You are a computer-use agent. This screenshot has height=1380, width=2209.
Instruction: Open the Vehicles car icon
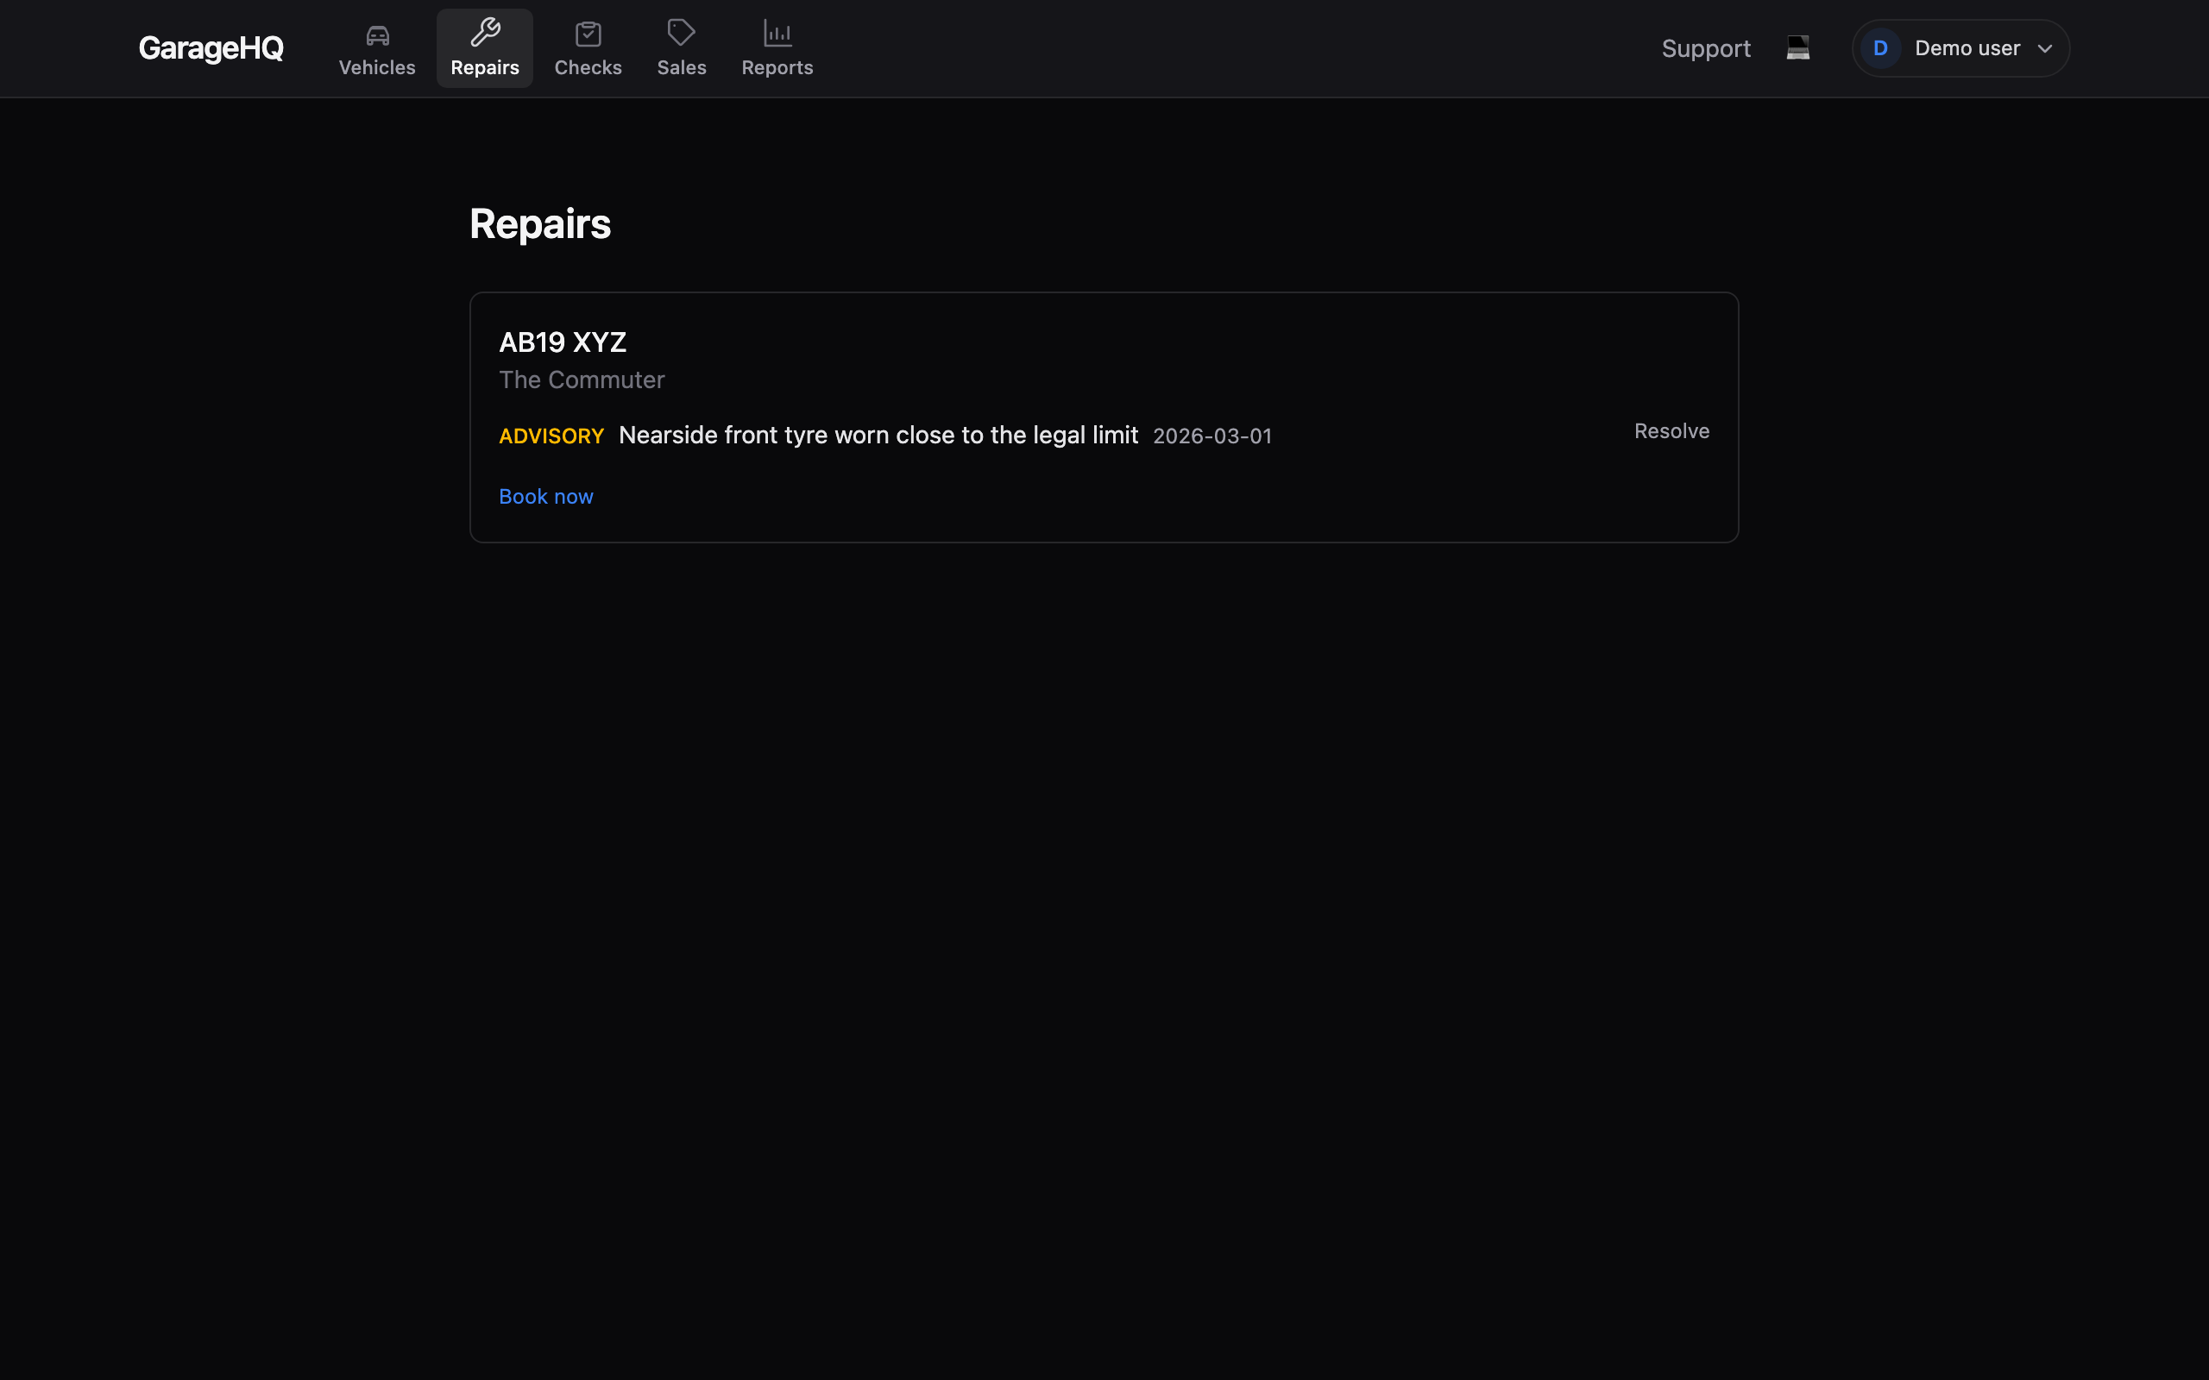pos(377,34)
